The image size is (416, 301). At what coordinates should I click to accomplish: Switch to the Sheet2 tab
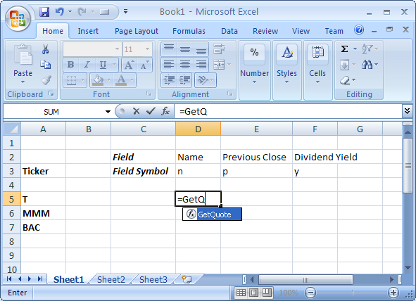pyautogui.click(x=111, y=279)
